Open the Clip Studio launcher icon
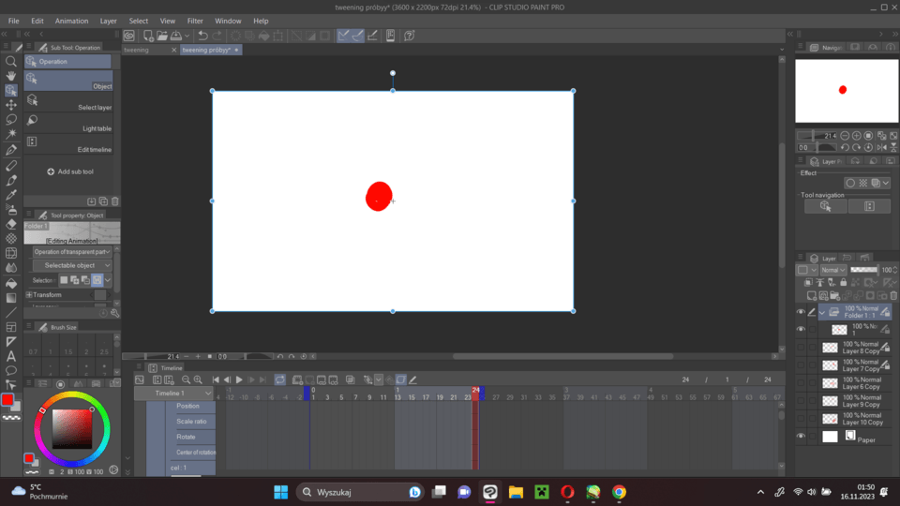The image size is (900, 506). tap(129, 36)
